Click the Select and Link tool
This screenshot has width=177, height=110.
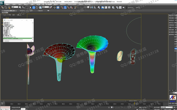pos(2,7)
